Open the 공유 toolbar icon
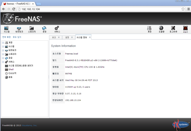 pos(44,29)
